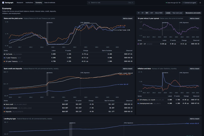
Task: Click pandemic marker on Rates chart
Action: tap(50, 23)
